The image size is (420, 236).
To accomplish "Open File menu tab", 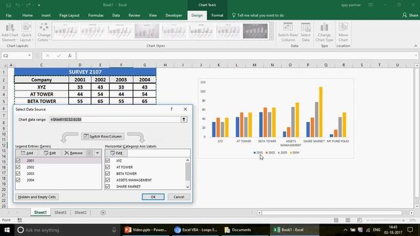I will [9, 15].
